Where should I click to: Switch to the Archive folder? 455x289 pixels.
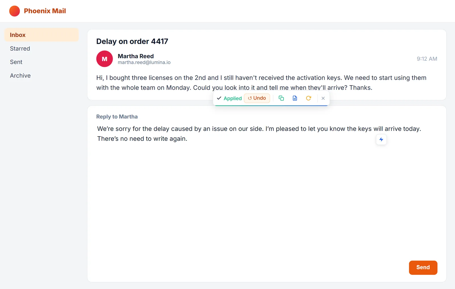tap(42, 76)
